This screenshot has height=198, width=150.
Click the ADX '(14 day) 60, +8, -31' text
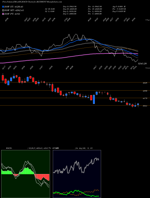point(84,148)
